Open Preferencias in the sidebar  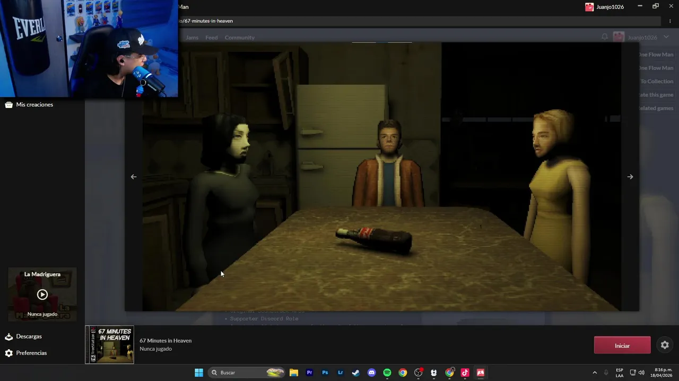pyautogui.click(x=25, y=353)
